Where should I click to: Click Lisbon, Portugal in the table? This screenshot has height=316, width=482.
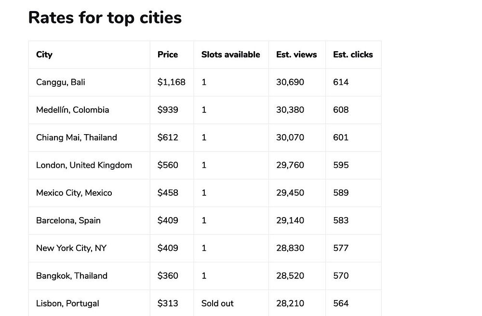(x=67, y=303)
